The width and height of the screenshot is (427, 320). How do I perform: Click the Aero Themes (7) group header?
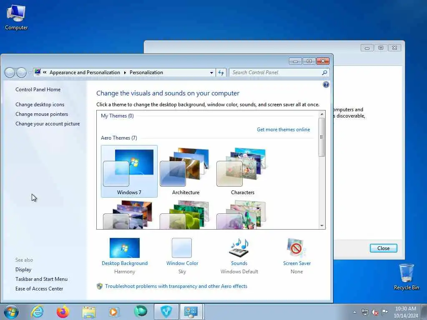pyautogui.click(x=119, y=137)
